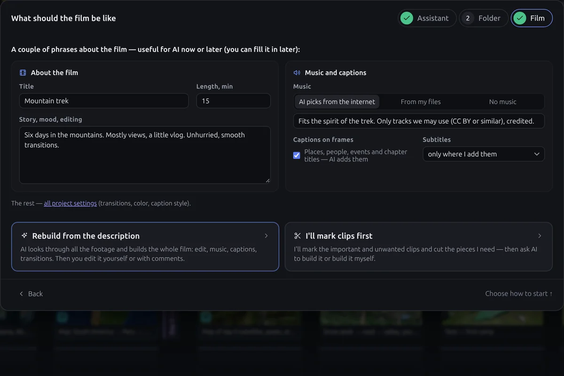Click the Choose how to start hint
This screenshot has height=376, width=564.
pyautogui.click(x=519, y=294)
